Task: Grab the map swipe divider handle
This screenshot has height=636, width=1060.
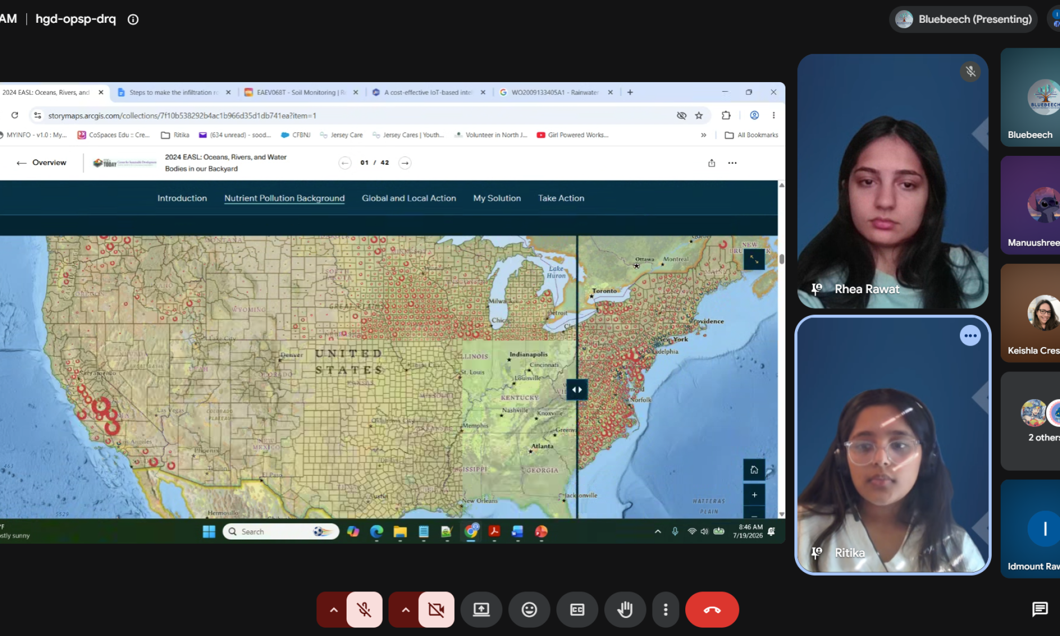Action: [577, 390]
